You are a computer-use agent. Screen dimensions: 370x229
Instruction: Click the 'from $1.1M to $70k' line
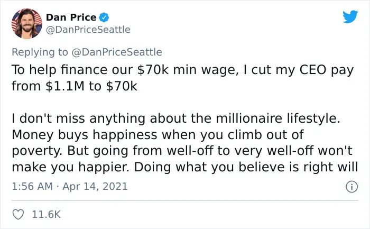[x=75, y=86]
